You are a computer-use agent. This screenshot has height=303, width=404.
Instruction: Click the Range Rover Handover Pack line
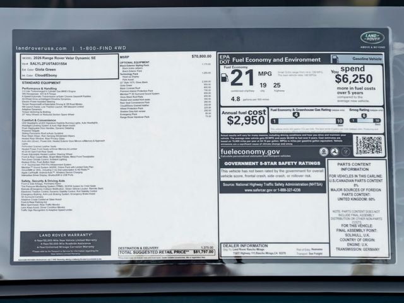coord(134,117)
